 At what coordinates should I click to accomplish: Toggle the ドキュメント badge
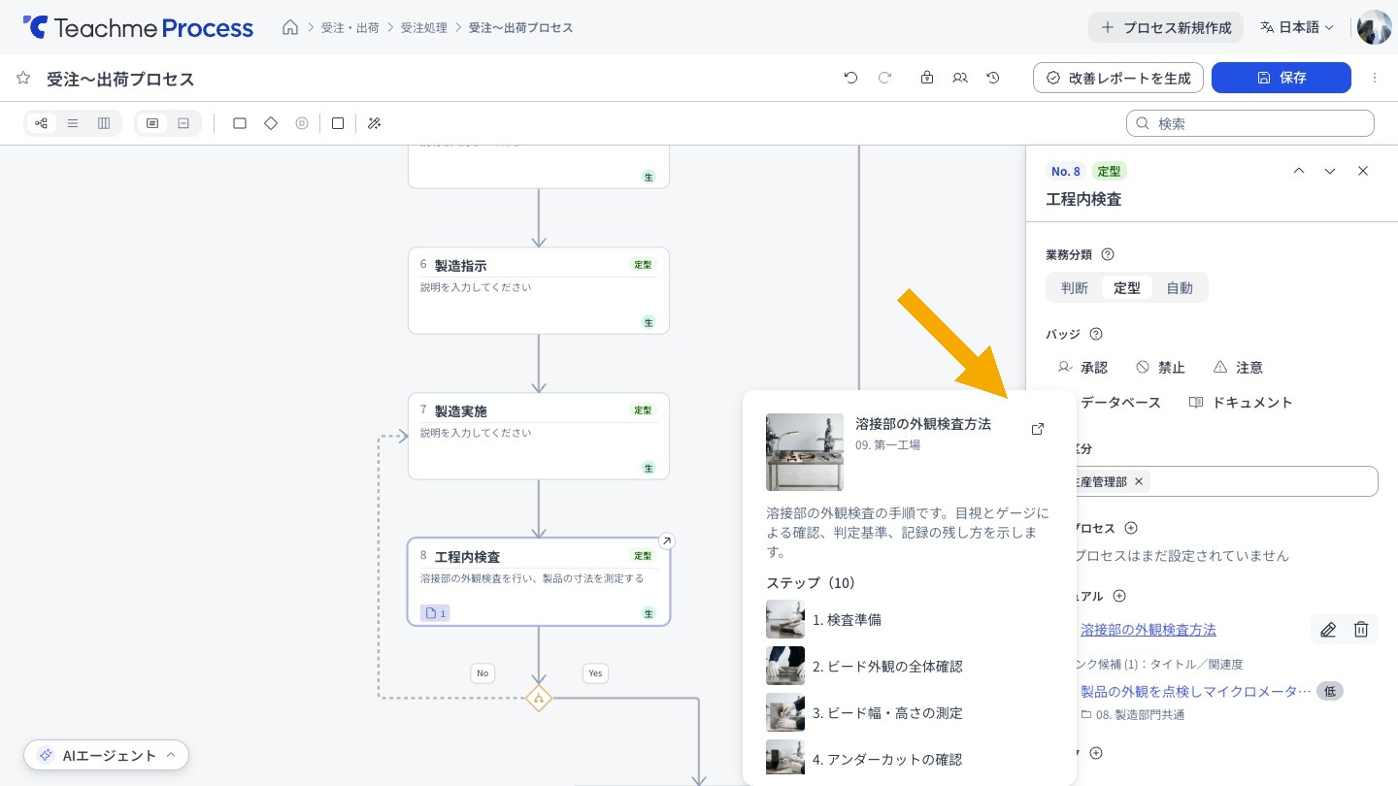pyautogui.click(x=1241, y=402)
